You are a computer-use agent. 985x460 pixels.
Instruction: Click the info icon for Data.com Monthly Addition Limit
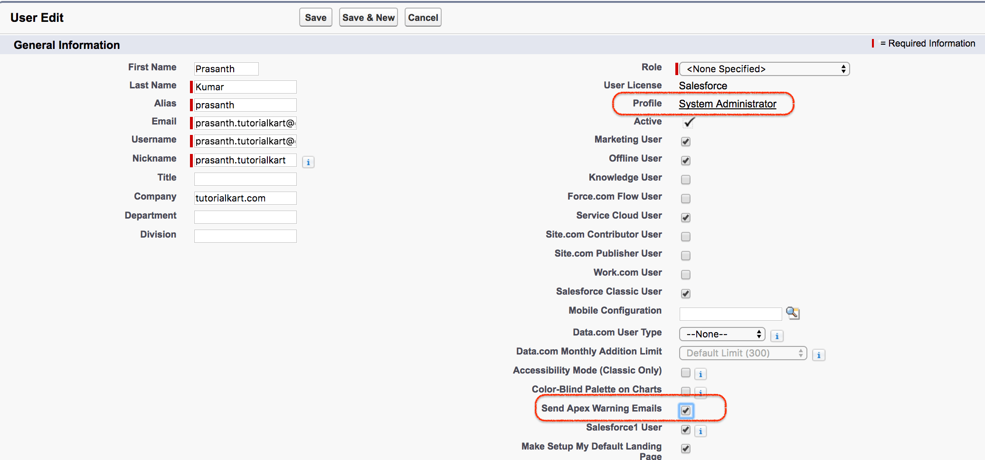[x=818, y=355]
